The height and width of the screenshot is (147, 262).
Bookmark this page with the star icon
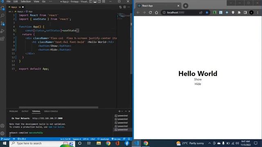coord(207,13)
